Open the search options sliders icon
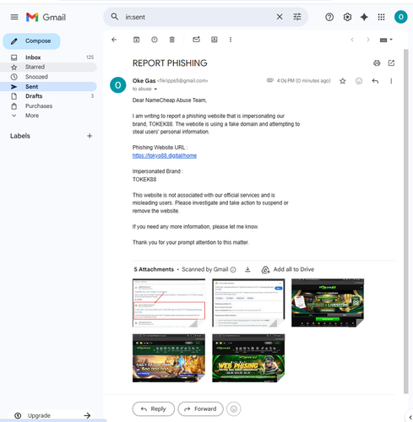Viewport: 413px width, 422px height. (x=297, y=17)
